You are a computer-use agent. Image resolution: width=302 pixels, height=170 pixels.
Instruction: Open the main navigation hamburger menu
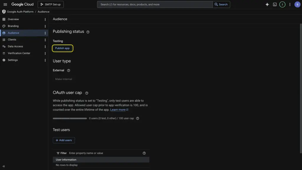(5, 4)
